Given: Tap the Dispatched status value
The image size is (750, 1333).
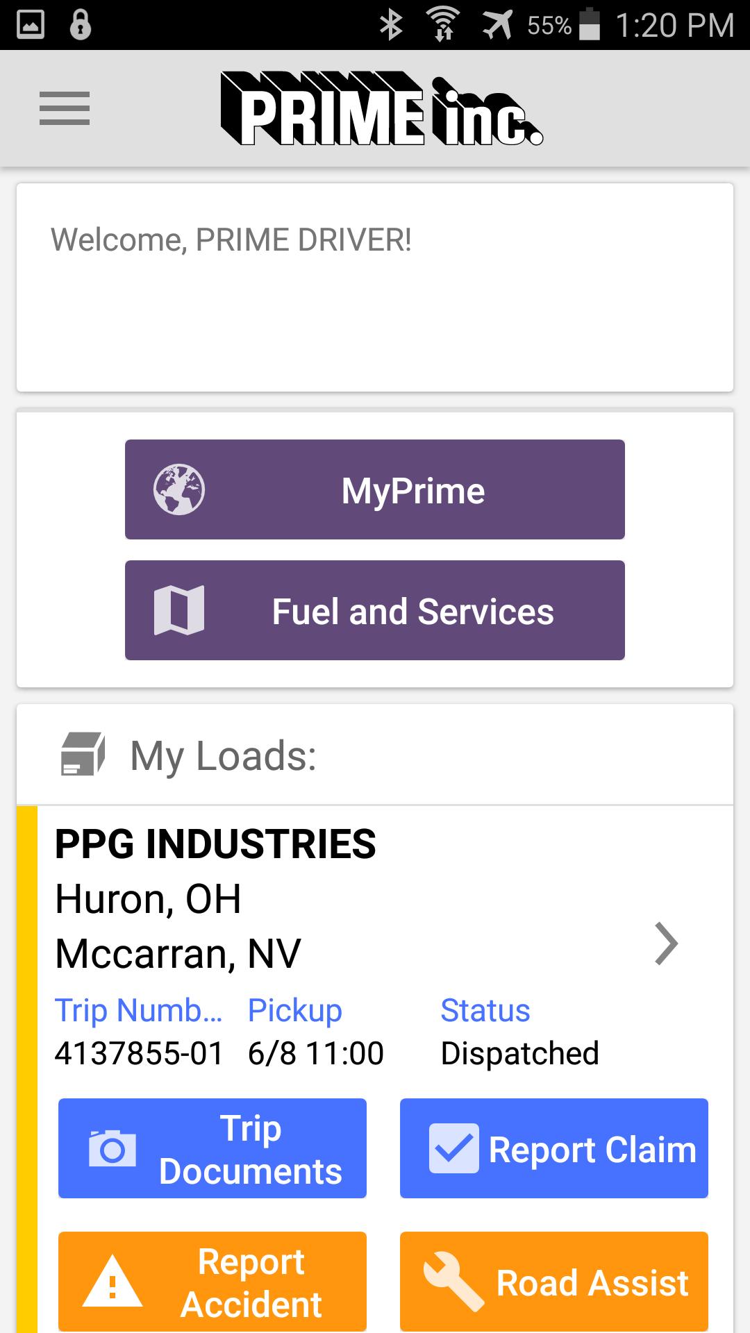Looking at the screenshot, I should [519, 1053].
